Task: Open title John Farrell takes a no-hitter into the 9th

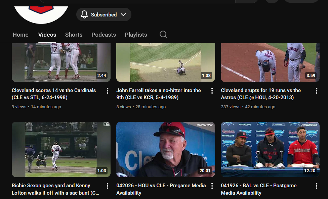Action: click(x=159, y=94)
